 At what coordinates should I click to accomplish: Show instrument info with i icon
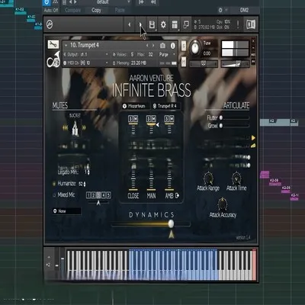click(173, 46)
